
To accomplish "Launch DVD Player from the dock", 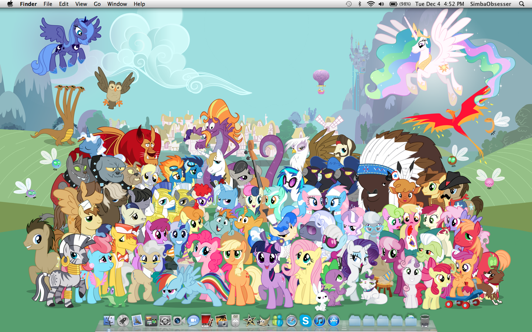I will [235, 321].
